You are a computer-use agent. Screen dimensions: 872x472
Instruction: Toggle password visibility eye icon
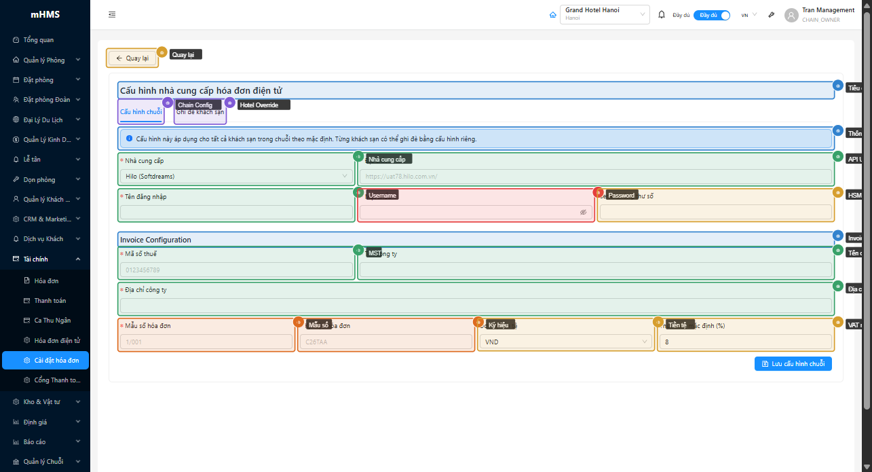pyautogui.click(x=583, y=212)
